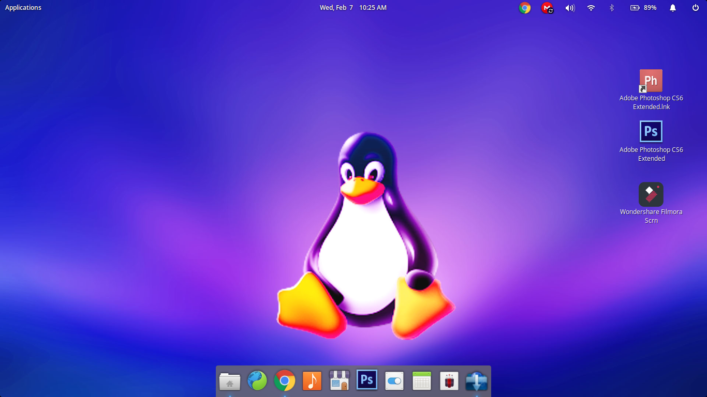Select the blue Ps Photoshop desktop icon
This screenshot has height=397, width=707.
click(x=651, y=131)
